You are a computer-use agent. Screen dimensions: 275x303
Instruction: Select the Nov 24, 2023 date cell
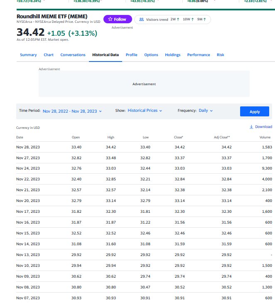[x=28, y=168]
